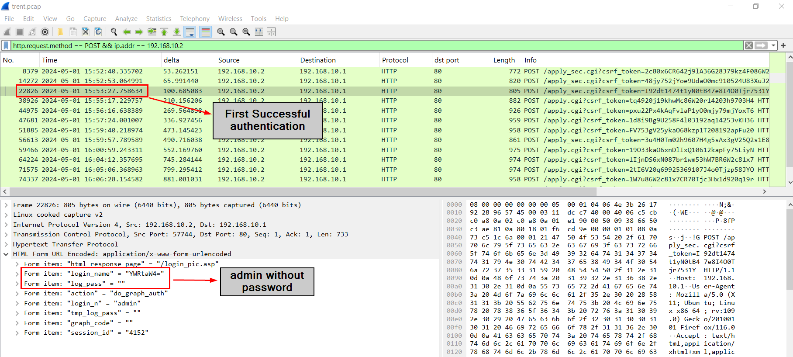Screen dimensions: 793x357
Task: Expand Internet Protocol Version 4 section
Action: coord(6,225)
